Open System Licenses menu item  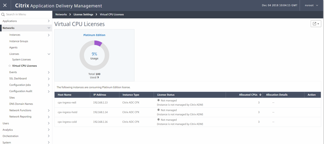[22, 60]
